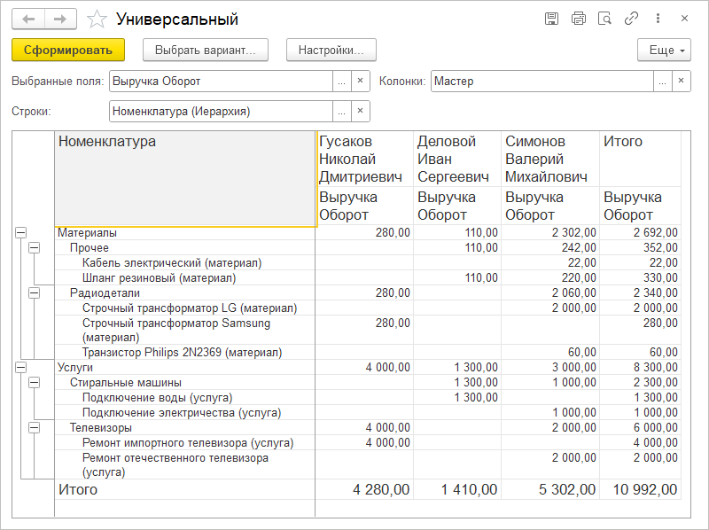709x530 pixels.
Task: Go forward with the right arrow button
Action: point(60,19)
